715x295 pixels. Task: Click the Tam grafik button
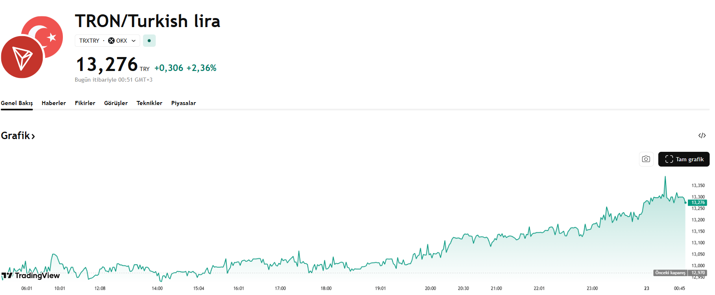coord(684,159)
